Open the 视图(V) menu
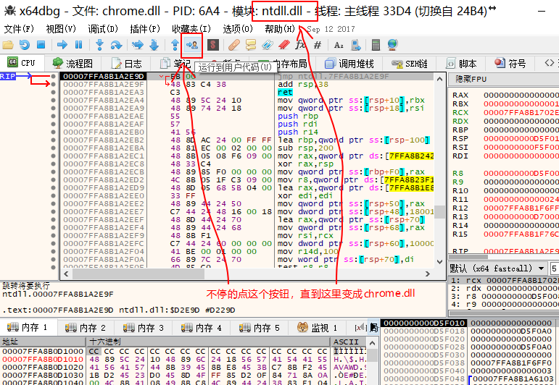The width and height of the screenshot is (559, 385). point(61,29)
